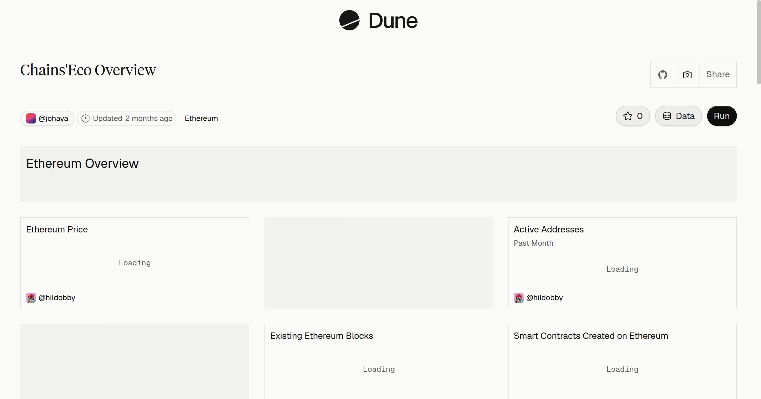
Task: Click the Chains'Eco Overview heading
Action: [x=88, y=70]
